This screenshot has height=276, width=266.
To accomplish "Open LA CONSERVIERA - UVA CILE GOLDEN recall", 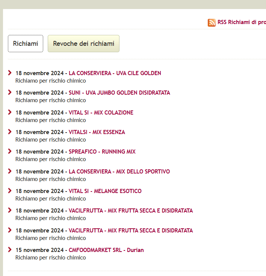I will point(115,73).
